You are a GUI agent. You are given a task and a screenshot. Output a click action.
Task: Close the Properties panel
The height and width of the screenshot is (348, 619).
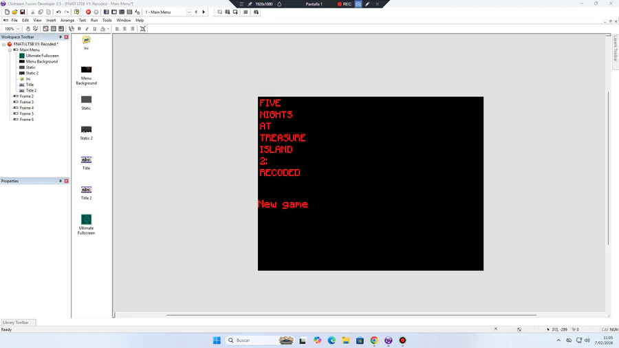[66, 181]
